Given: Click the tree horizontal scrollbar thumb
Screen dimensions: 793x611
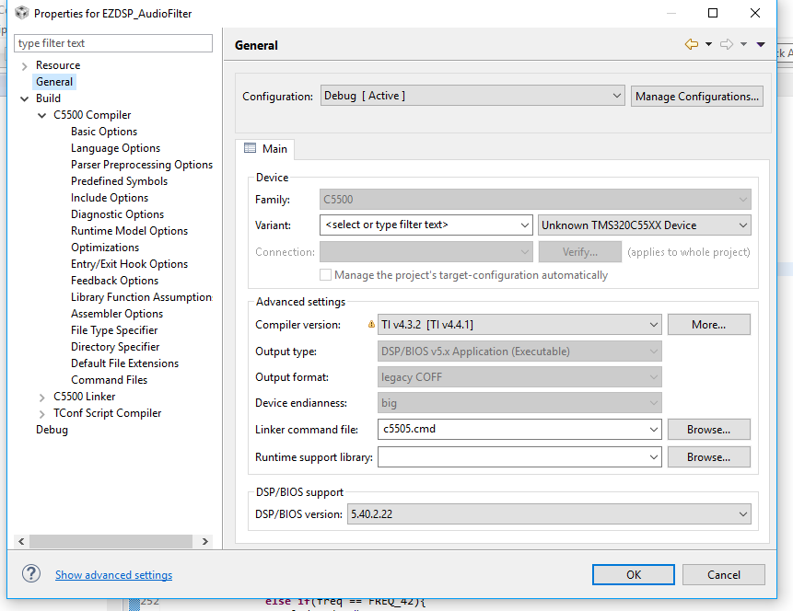Looking at the screenshot, I should pos(111,541).
